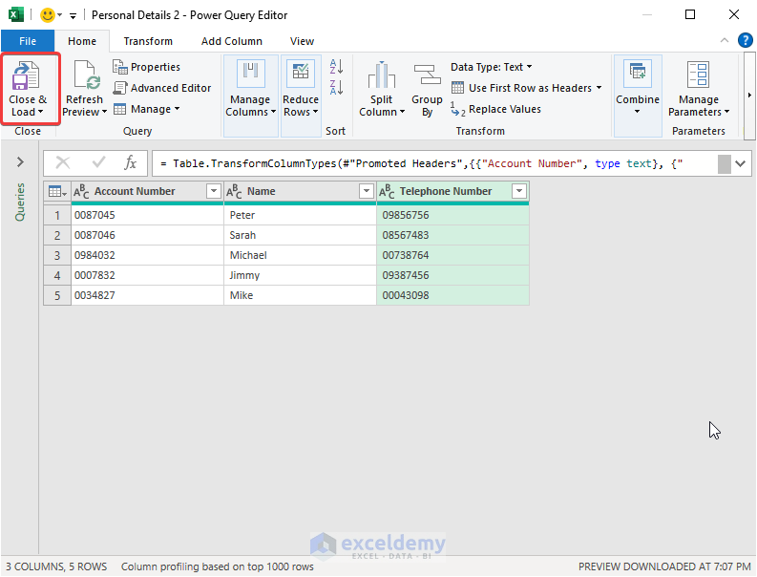Maximize the Power Query Editor window

click(x=690, y=14)
